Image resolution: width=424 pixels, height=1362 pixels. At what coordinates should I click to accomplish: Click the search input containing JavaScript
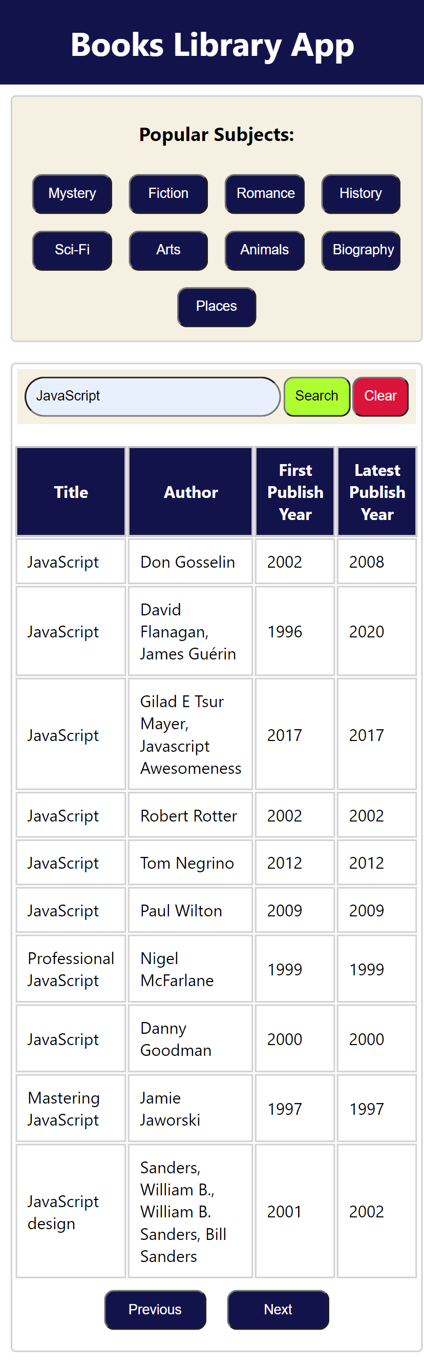tap(153, 395)
